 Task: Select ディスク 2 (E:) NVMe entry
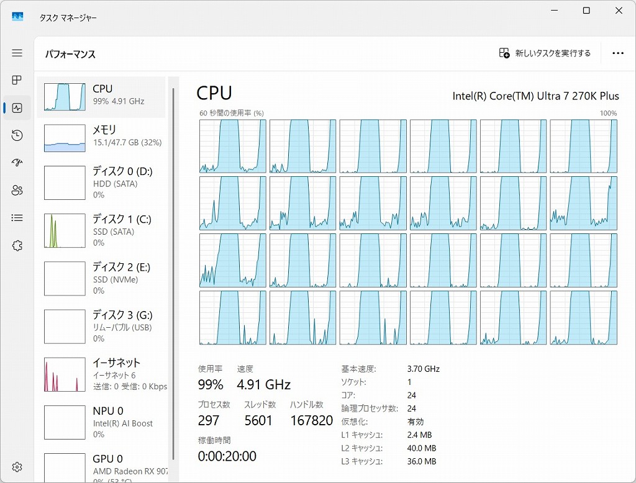101,278
